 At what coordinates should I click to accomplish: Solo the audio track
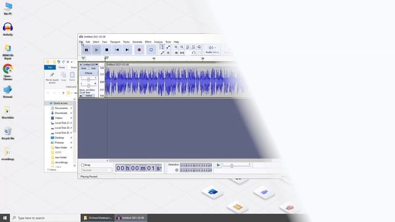(93, 68)
